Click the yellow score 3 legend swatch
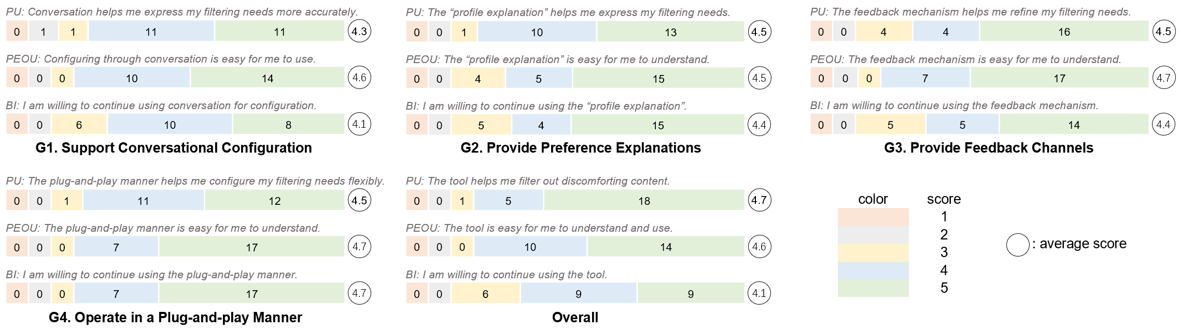The width and height of the screenshot is (1180, 330). click(x=873, y=252)
